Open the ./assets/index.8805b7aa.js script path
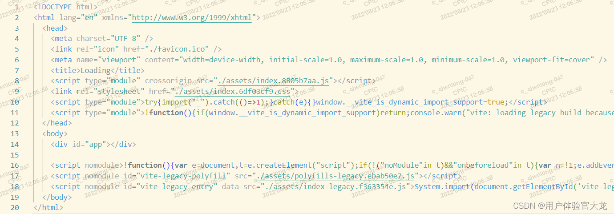Image resolution: width=614 pixels, height=214 pixels. pyautogui.click(x=272, y=81)
